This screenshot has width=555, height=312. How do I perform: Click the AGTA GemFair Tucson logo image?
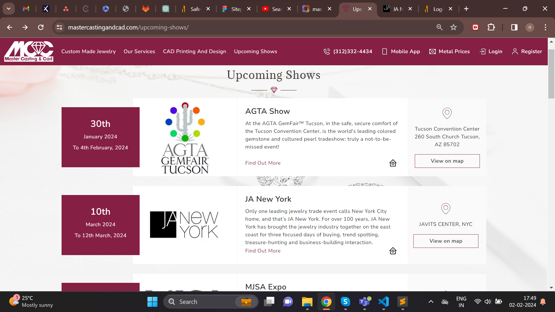click(185, 138)
